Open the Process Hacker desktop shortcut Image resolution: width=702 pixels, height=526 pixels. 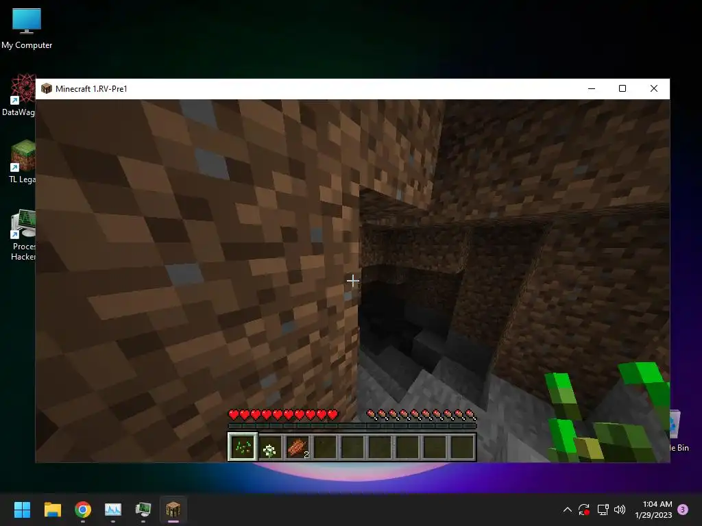pyautogui.click(x=23, y=235)
